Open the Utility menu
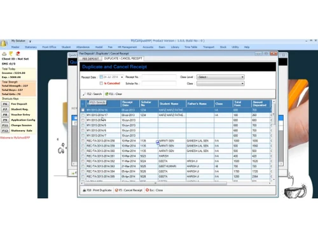The width and height of the screenshot is (318, 238). click(x=235, y=47)
